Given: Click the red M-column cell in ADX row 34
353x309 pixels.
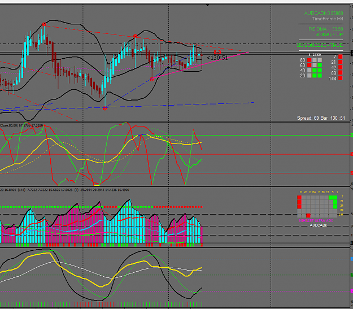Looking at the screenshot, I should click(299, 207).
